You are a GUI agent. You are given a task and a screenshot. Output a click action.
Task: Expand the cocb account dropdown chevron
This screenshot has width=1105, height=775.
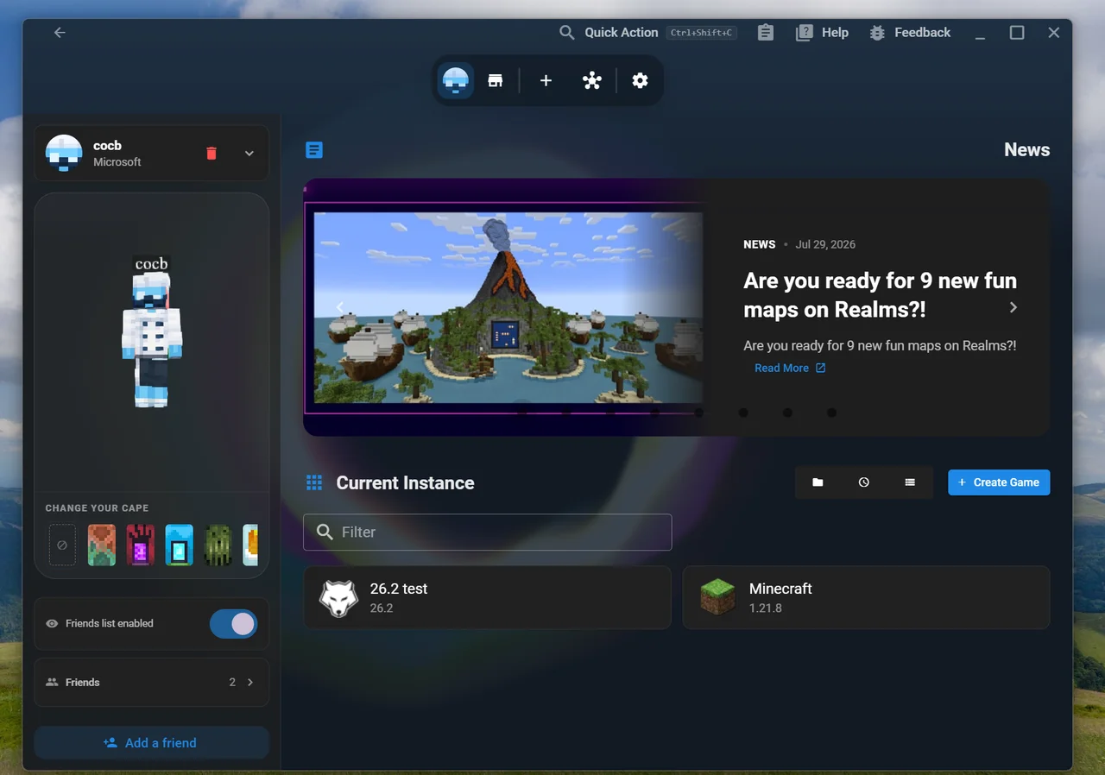click(249, 154)
